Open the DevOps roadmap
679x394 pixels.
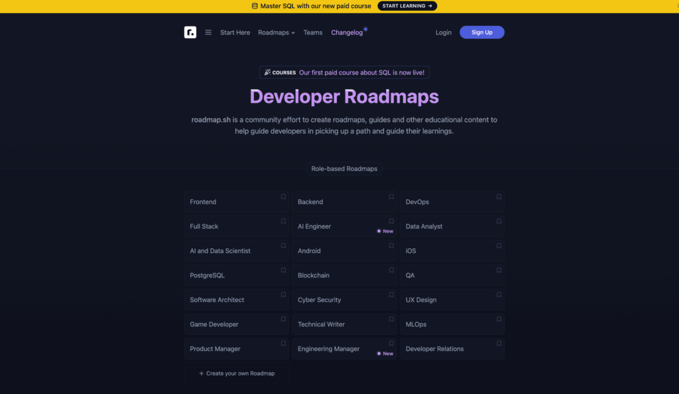[452, 202]
